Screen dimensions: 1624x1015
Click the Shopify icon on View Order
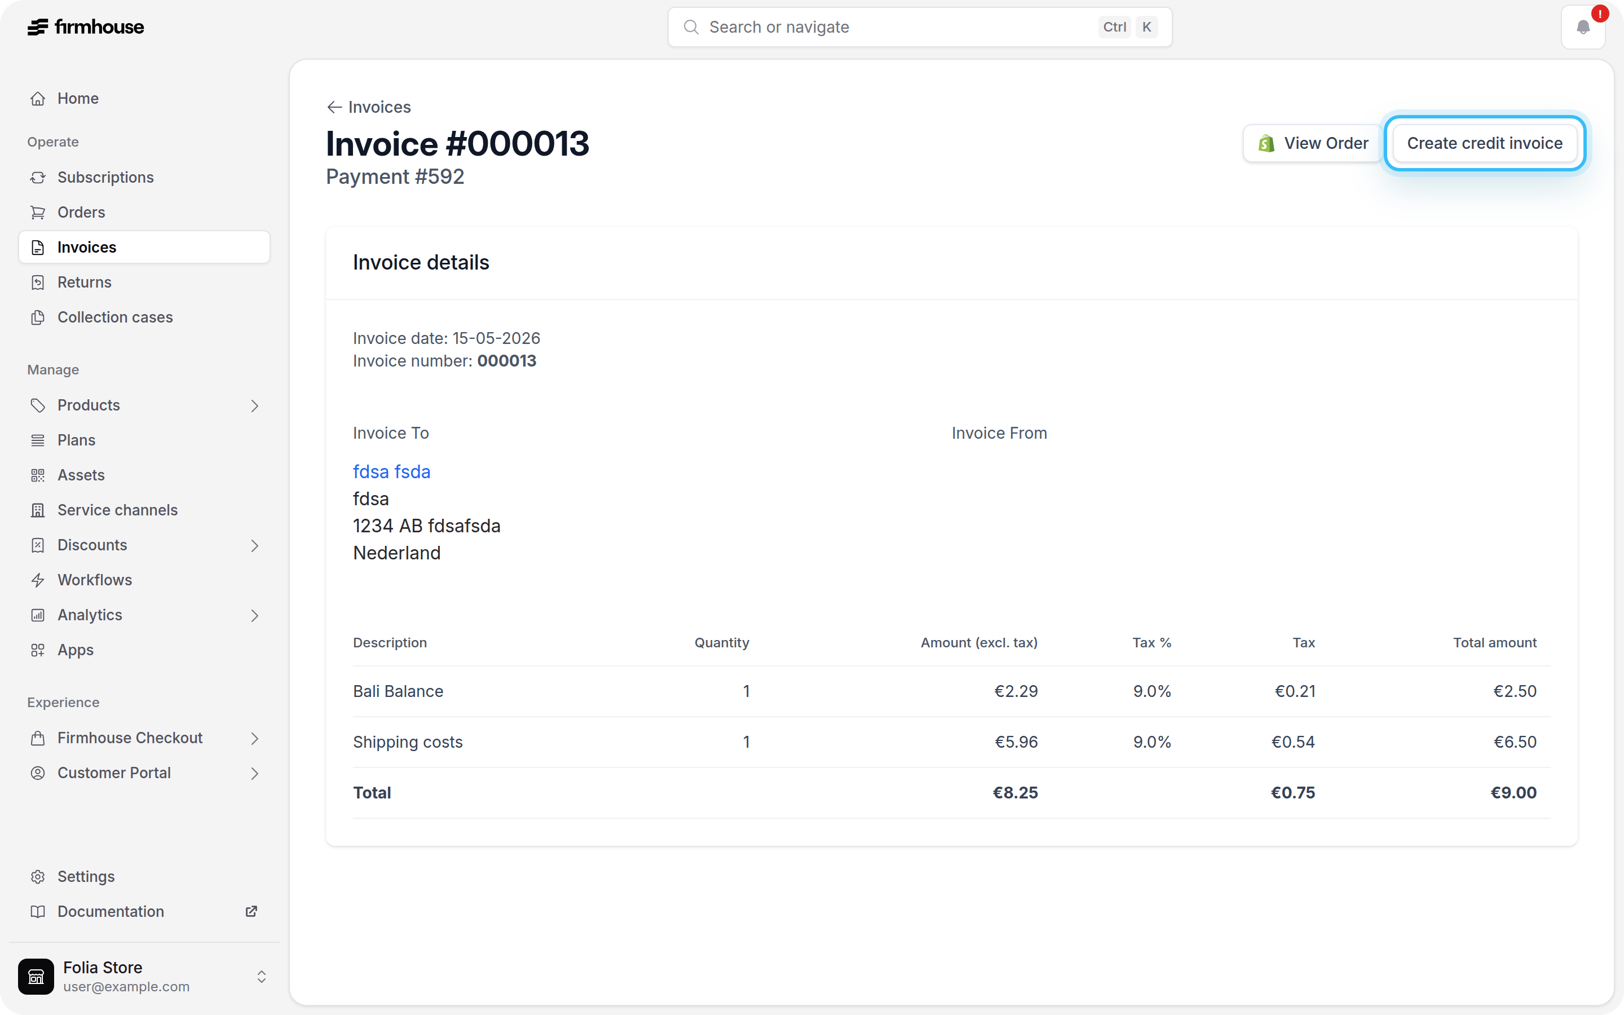(1265, 143)
